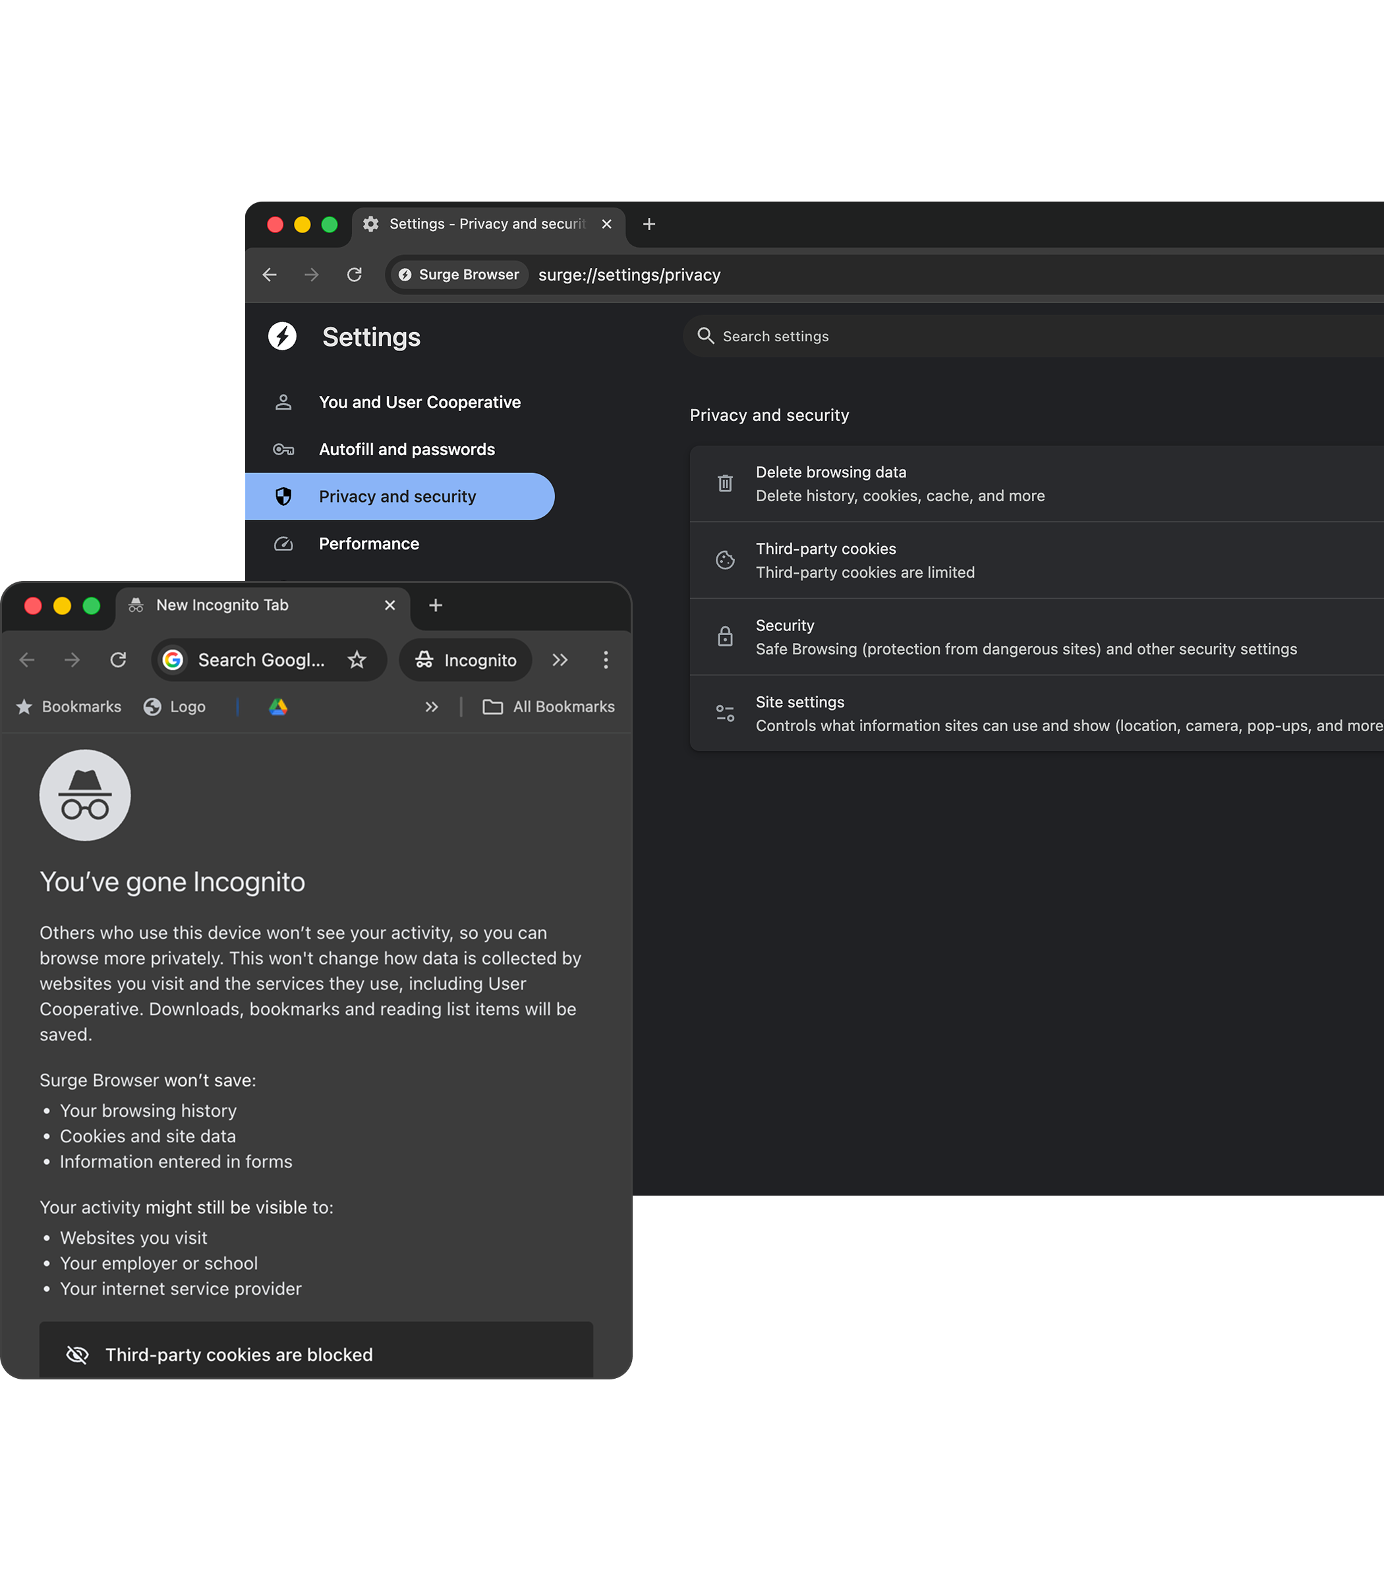Click forward arrow in Settings window
Viewport: 1384px width, 1581px height.
tap(311, 275)
